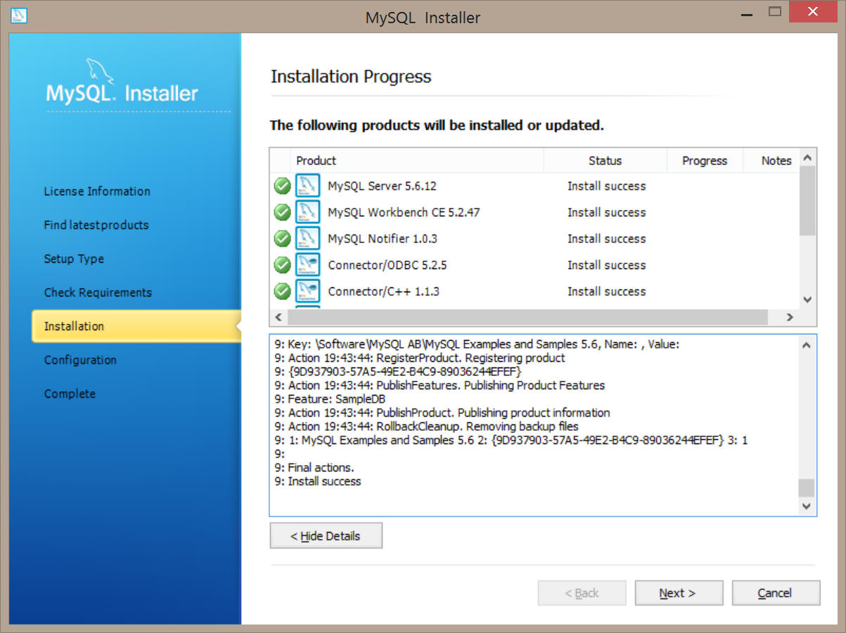Sort by the Status column header

pyautogui.click(x=605, y=161)
